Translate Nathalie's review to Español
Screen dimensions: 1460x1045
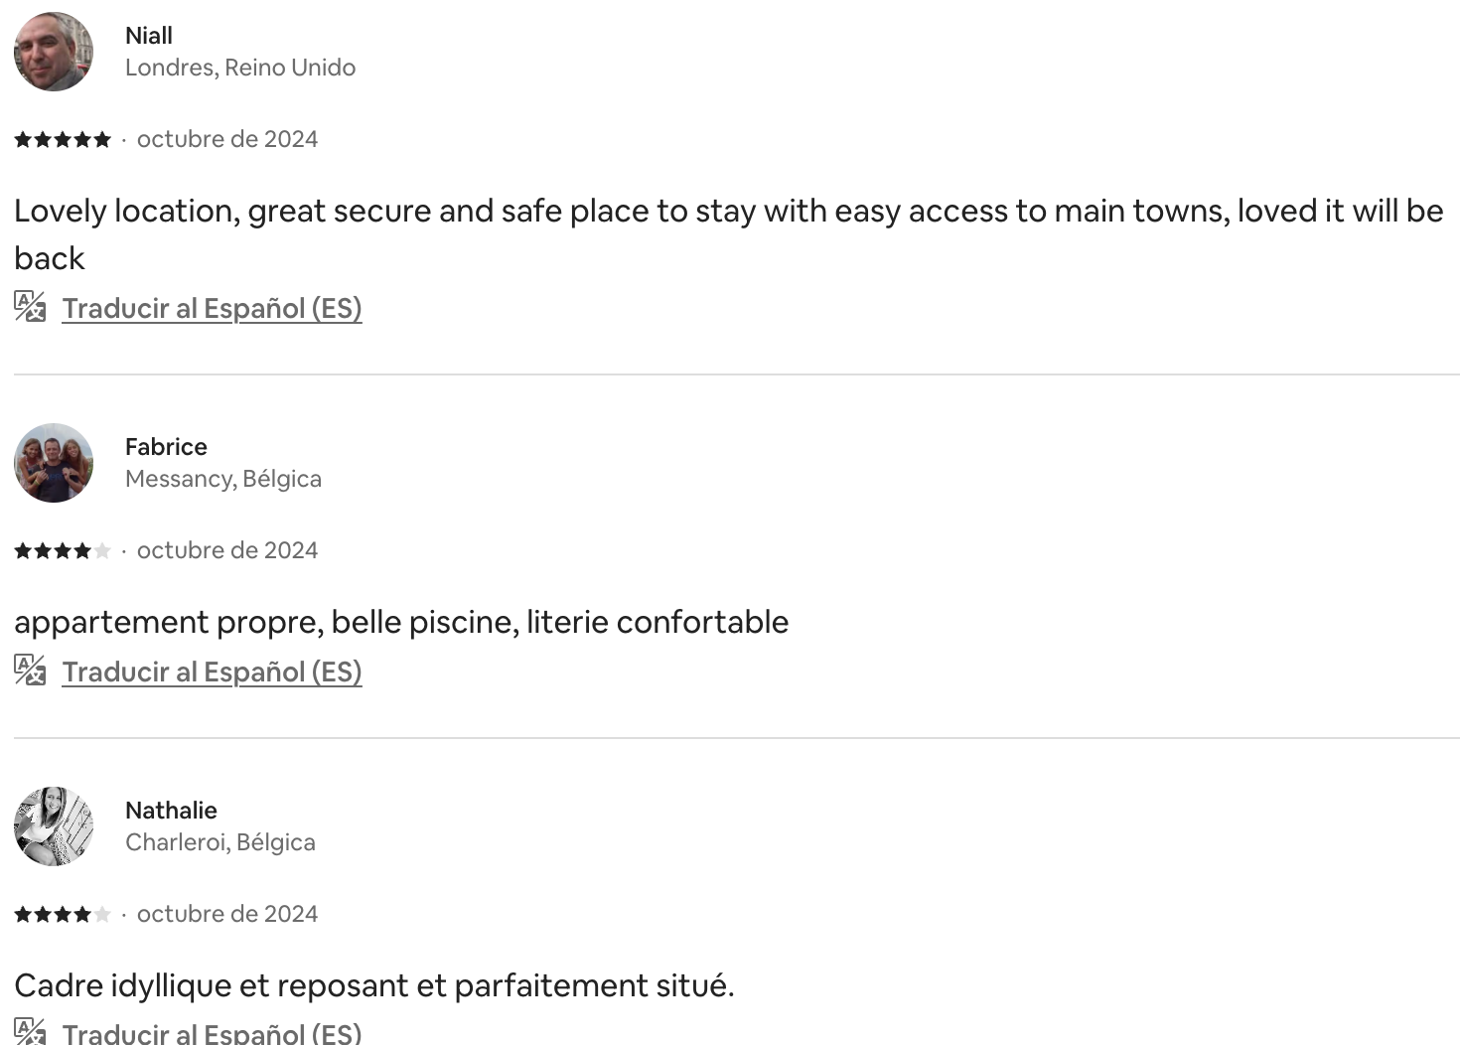click(212, 1033)
